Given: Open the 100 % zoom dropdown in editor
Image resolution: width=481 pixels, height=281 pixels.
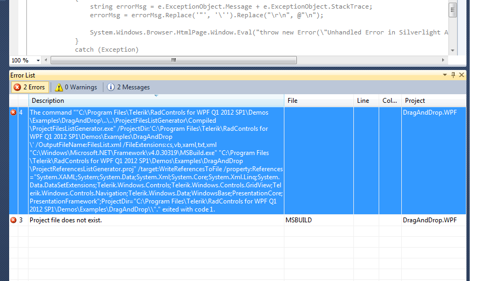Looking at the screenshot, I should coord(38,60).
